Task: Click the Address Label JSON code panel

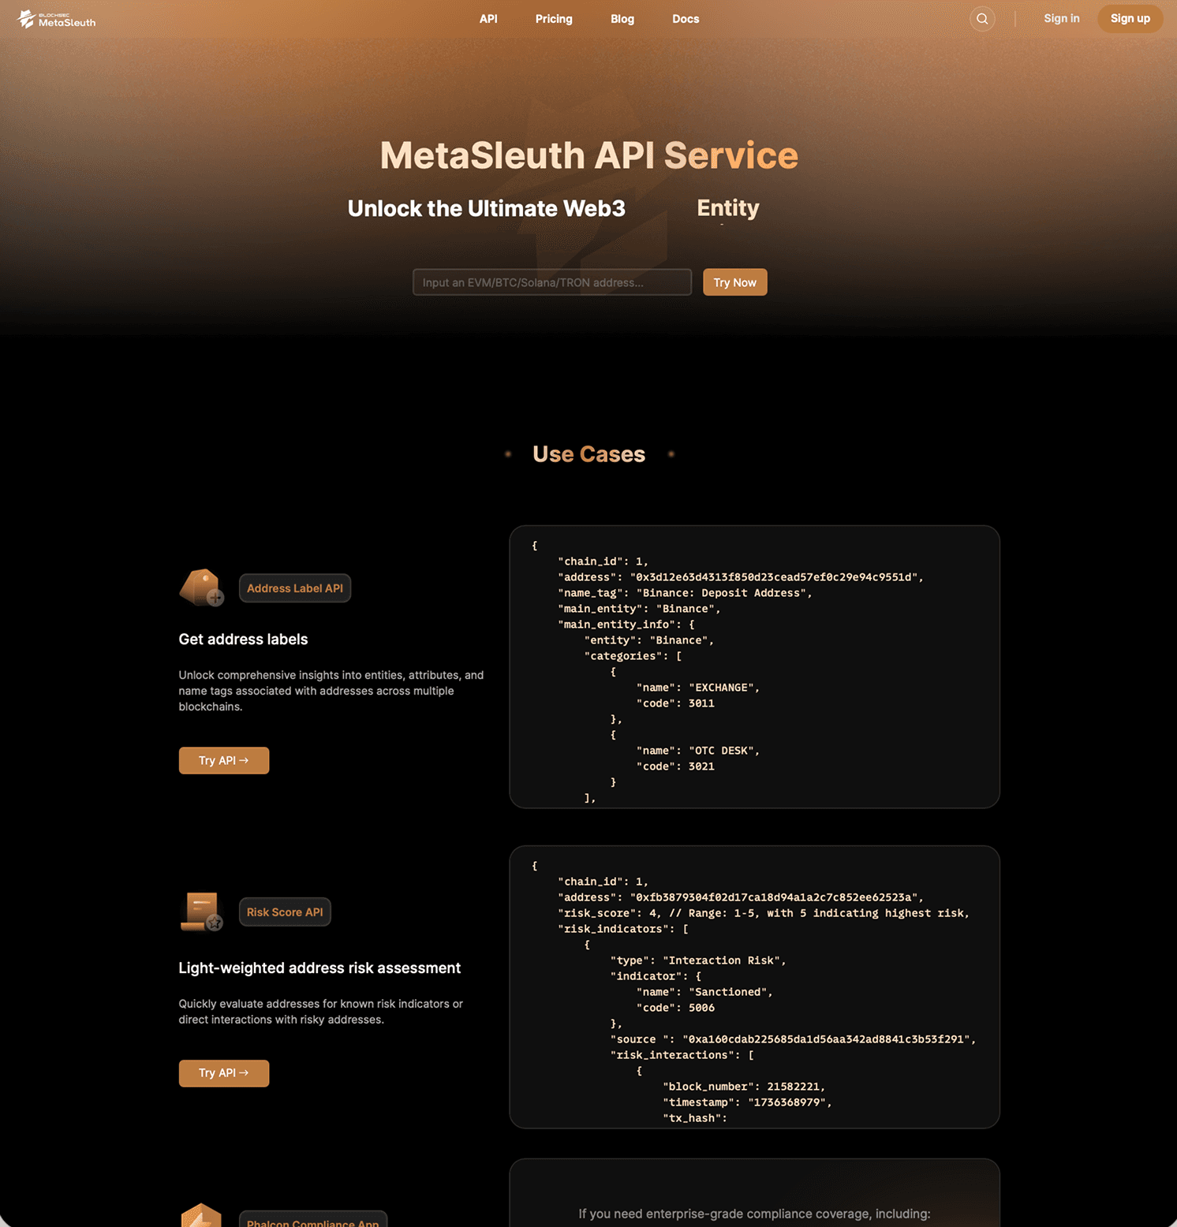Action: click(755, 667)
